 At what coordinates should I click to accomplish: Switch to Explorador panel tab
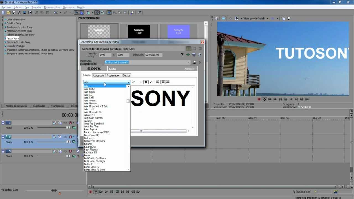tap(39, 106)
